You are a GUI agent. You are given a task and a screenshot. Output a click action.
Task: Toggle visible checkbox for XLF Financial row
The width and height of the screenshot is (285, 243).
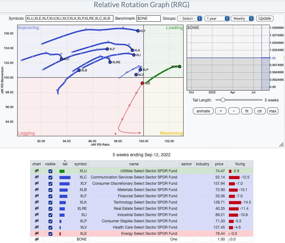50,196
